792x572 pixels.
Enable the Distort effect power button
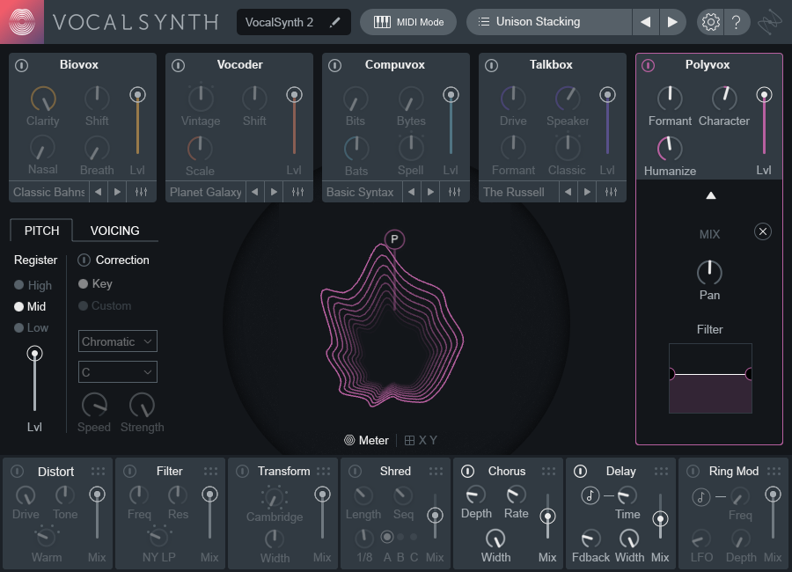click(18, 471)
